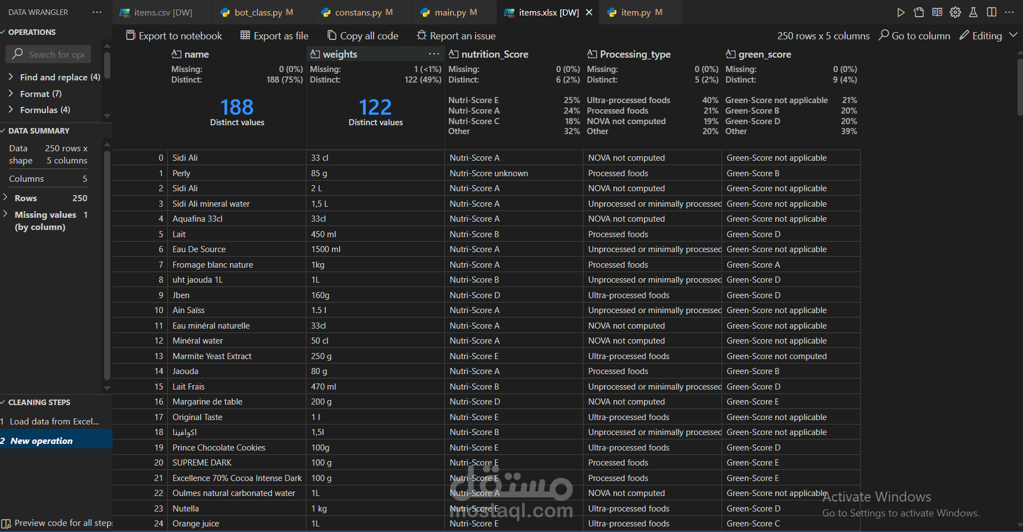
Task: Click the settings gear icon in the editor toolbar
Action: pos(955,12)
